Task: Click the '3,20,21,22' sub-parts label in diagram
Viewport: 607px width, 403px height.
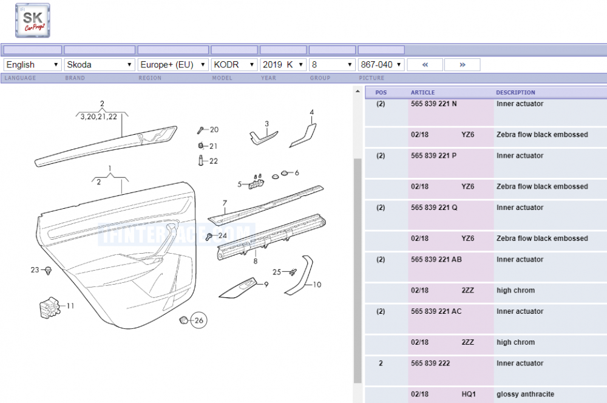Action: point(99,117)
